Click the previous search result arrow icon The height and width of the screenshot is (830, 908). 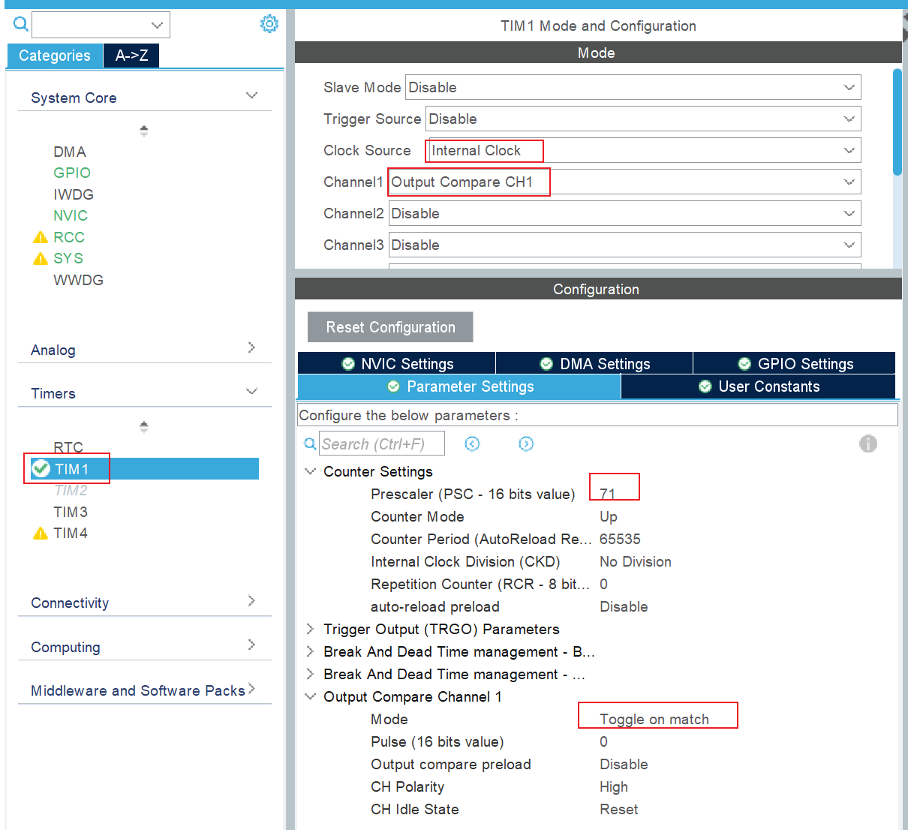(x=472, y=444)
